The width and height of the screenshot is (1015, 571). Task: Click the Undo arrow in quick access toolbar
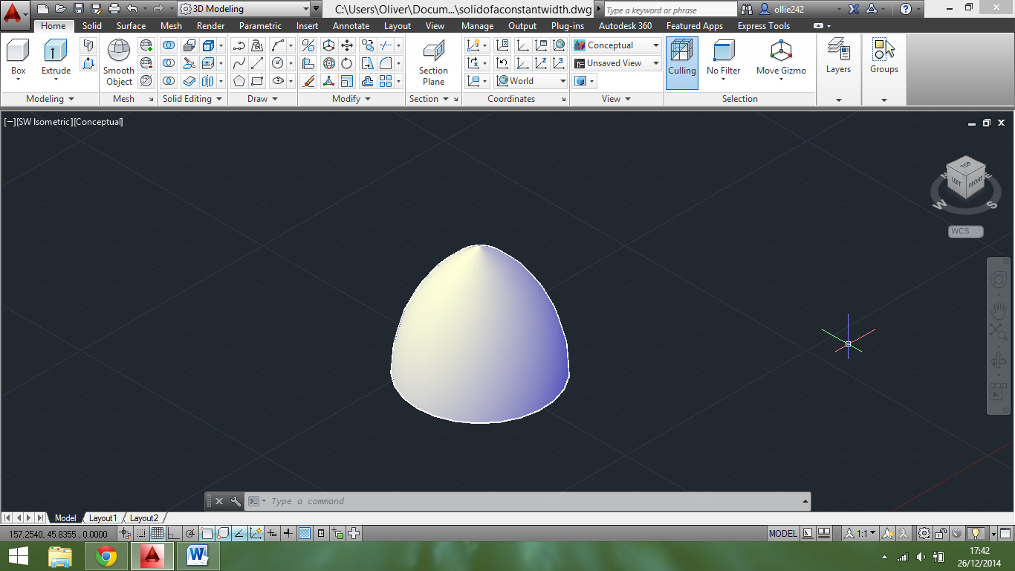pyautogui.click(x=132, y=9)
